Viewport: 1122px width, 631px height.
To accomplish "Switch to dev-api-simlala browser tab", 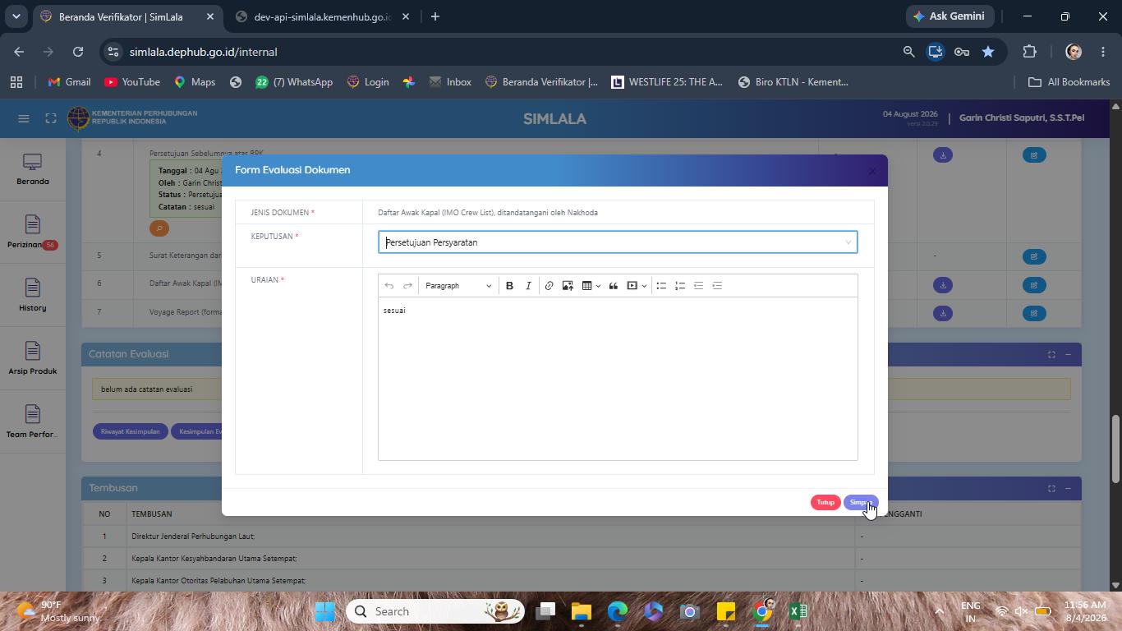I will [321, 16].
